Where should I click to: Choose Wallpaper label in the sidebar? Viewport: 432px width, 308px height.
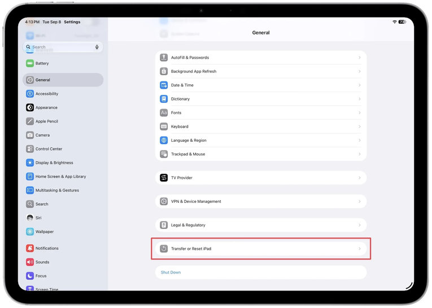click(45, 232)
